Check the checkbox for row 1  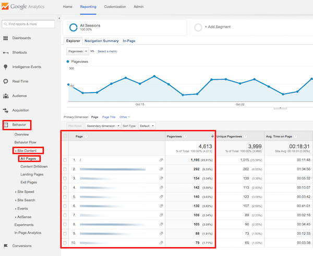click(65, 160)
